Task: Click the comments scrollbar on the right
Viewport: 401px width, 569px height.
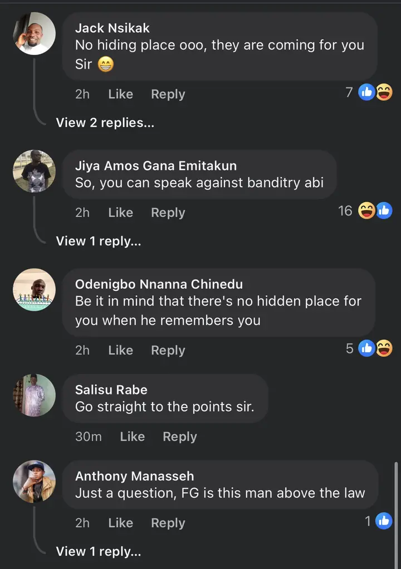Action: [x=396, y=502]
